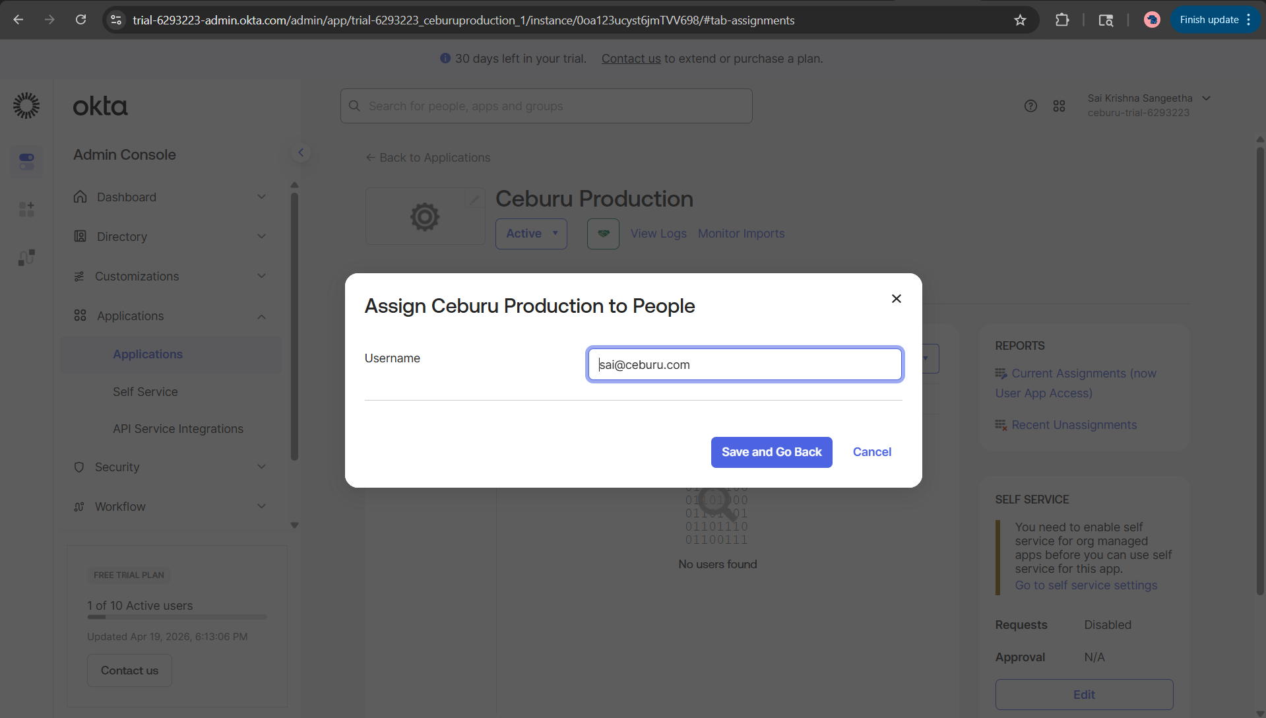Open the tab search icon
The image size is (1266, 718).
1106,20
